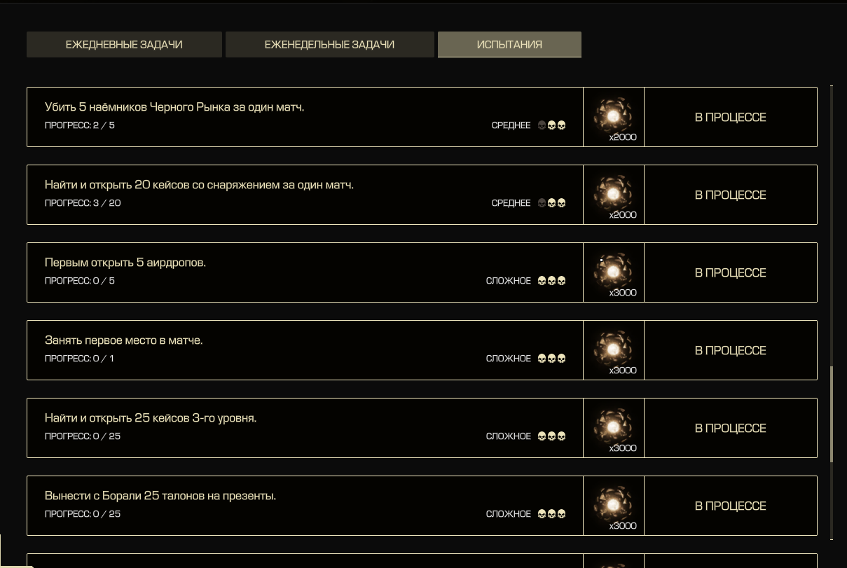Click x3000 reward orb for Борали coupons challenge

click(613, 506)
